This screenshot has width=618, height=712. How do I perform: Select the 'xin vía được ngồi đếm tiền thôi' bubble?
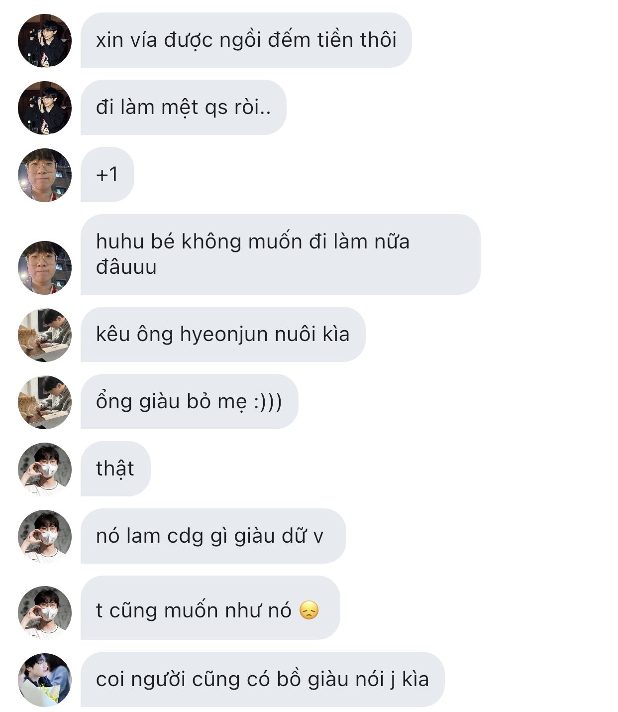(x=246, y=40)
